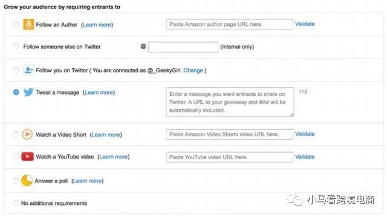Click the red YouTube icon

(x=27, y=157)
